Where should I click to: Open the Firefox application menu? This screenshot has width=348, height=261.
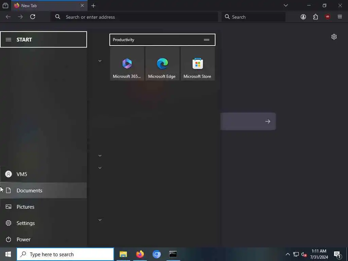340,17
